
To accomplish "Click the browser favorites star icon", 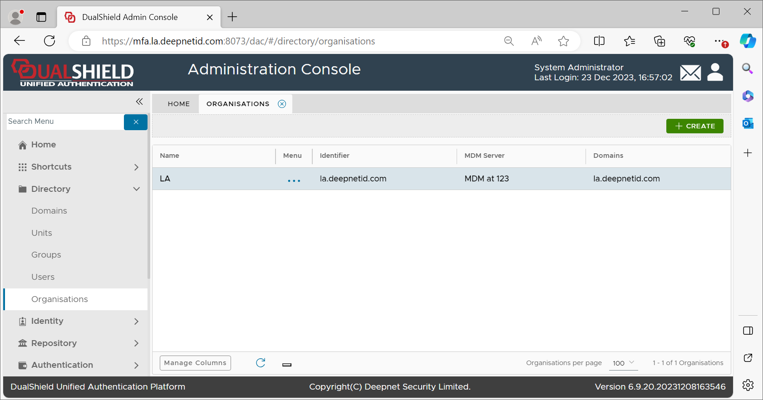I will coord(563,41).
